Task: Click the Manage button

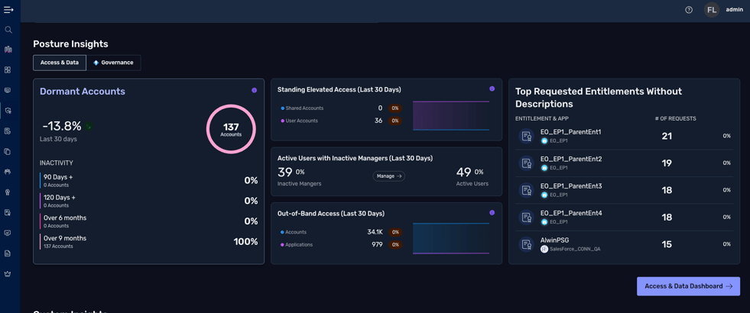Action: (389, 176)
